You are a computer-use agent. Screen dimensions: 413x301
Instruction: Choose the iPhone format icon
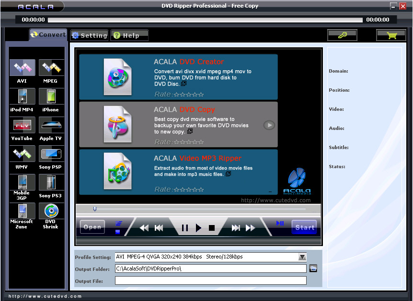51,97
